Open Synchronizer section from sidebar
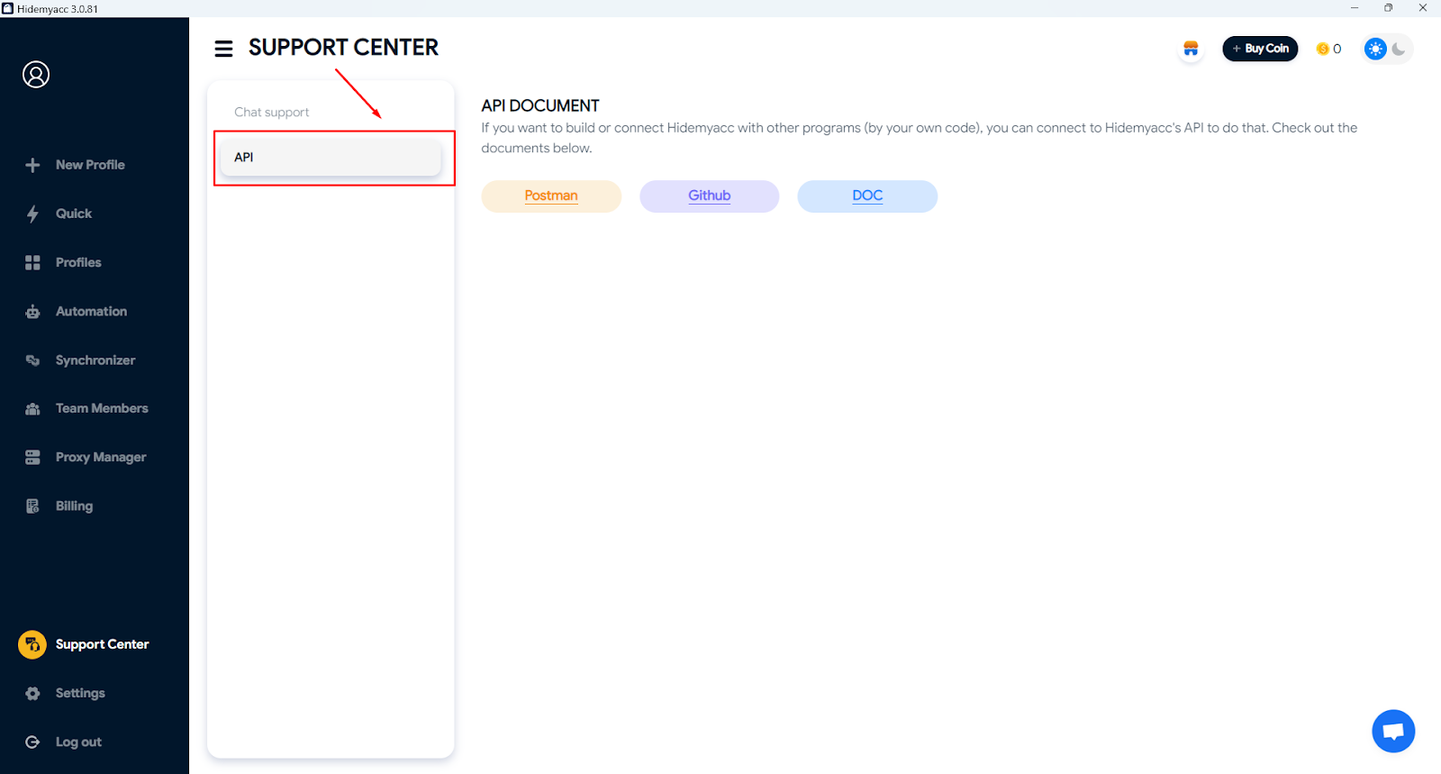Viewport: 1441px width, 774px height. click(x=95, y=360)
